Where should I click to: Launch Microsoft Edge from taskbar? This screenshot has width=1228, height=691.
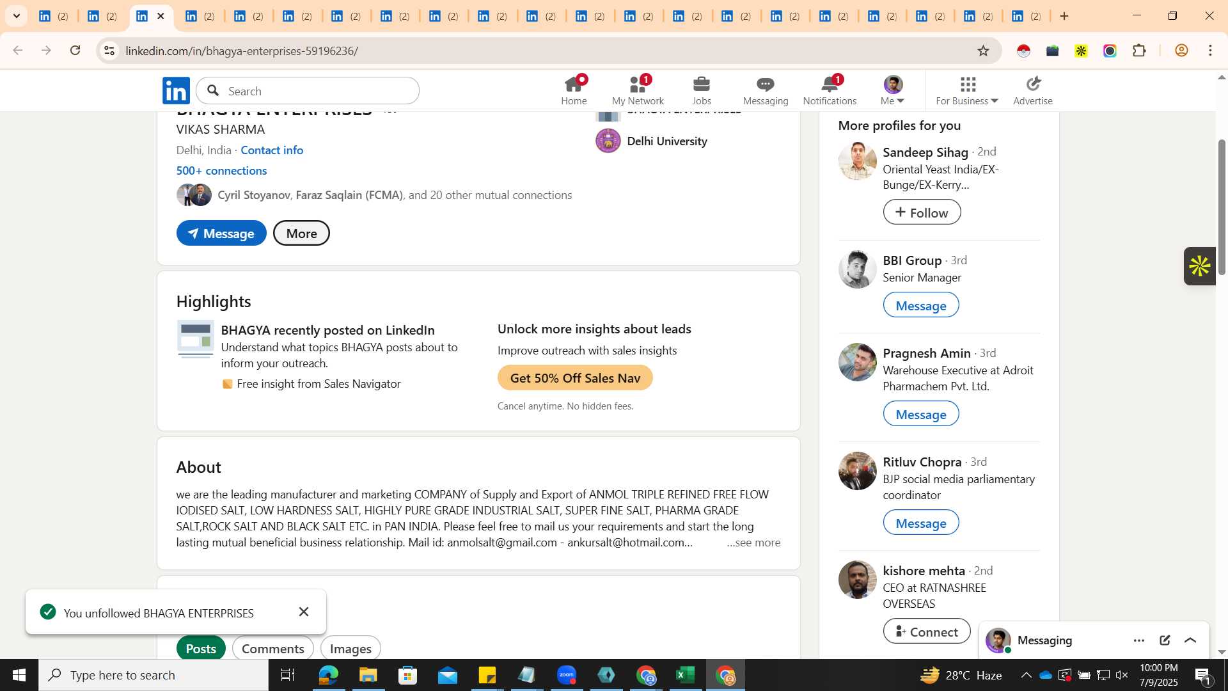click(328, 675)
